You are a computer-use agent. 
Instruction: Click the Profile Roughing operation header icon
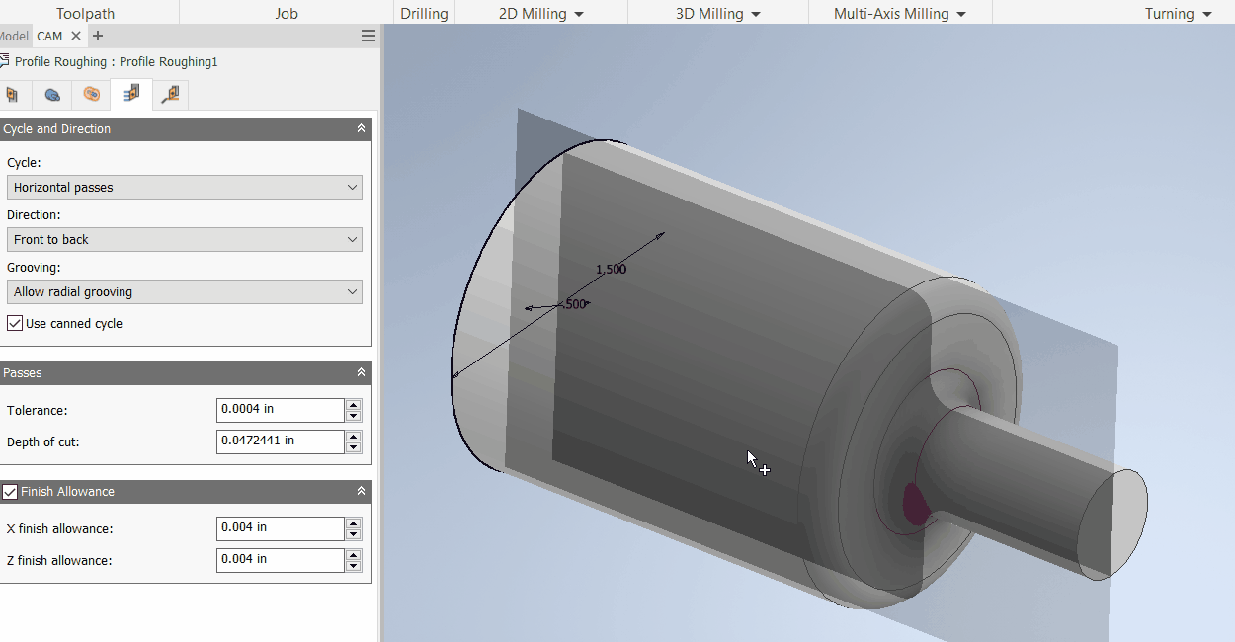[7, 60]
